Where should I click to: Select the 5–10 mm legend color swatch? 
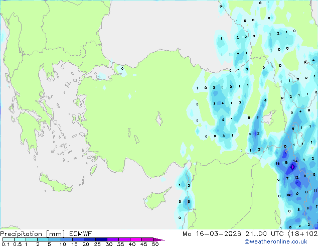[x=55, y=239]
